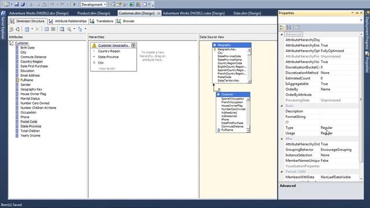The width and height of the screenshot is (370, 208).
Task: Open Adventure Works DW2012.cube [Design] tab
Action: click(194, 13)
